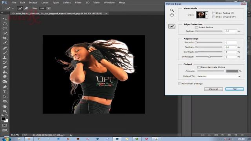Click Refine Edge dialog Hand tool

coord(172,15)
